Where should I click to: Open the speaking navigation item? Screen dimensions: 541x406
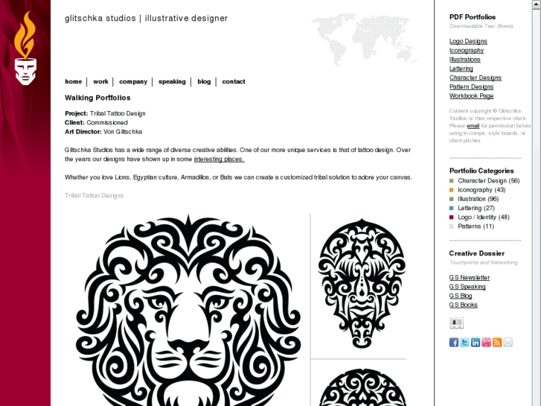click(172, 82)
